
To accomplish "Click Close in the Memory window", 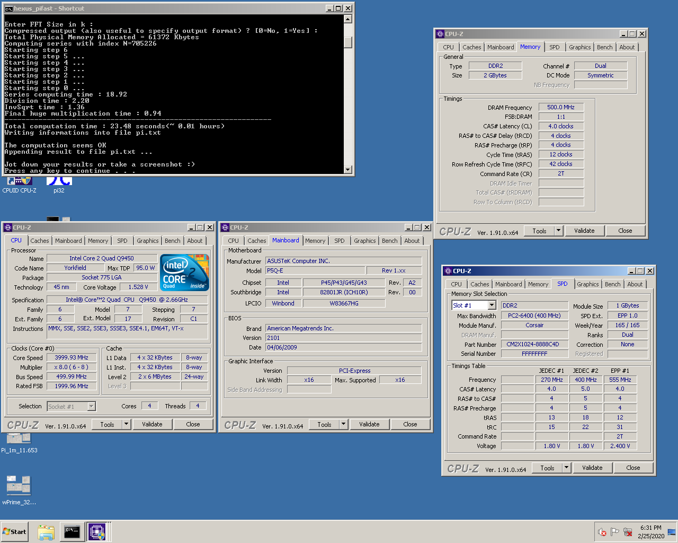I will tap(625, 231).
